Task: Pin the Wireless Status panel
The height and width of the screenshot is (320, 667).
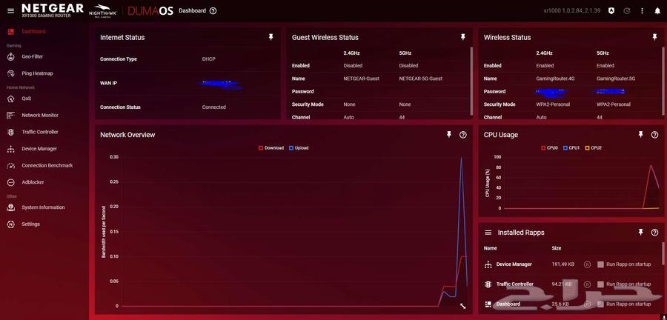Action: tap(654, 37)
